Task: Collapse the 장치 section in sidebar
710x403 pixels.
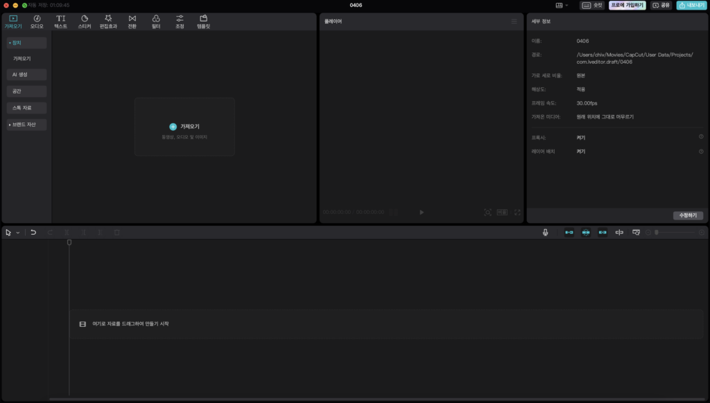Action: tap(26, 43)
